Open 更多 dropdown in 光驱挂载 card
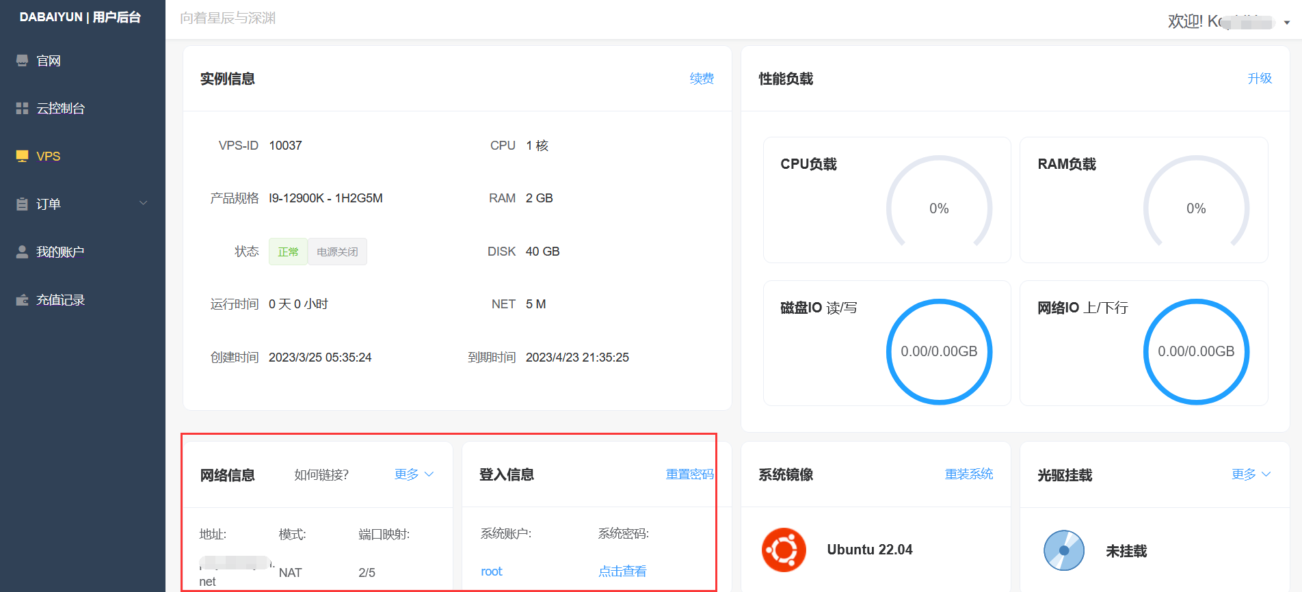1302x592 pixels. 1251,474
